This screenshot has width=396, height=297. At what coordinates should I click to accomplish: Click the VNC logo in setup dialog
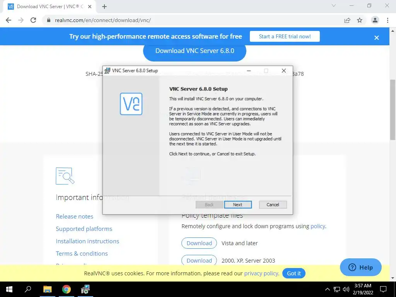131,104
